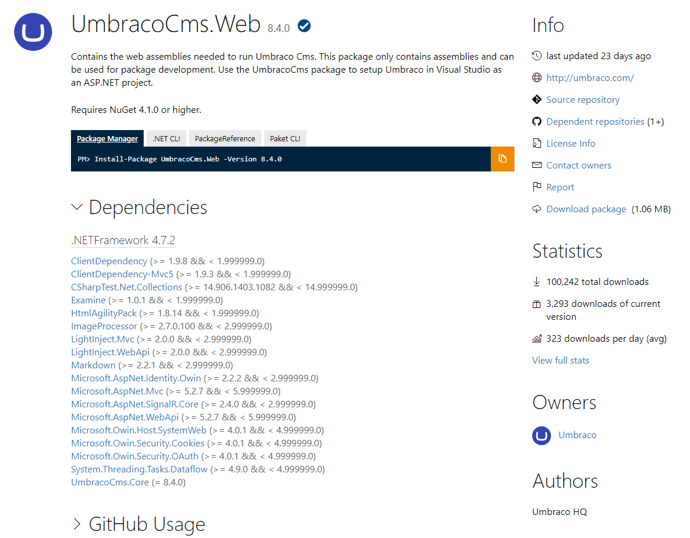690x538 pixels.
Task: Click the gift box icon for current version downloads
Action: (x=537, y=304)
